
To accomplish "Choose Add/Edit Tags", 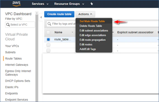I will click(88, 49).
